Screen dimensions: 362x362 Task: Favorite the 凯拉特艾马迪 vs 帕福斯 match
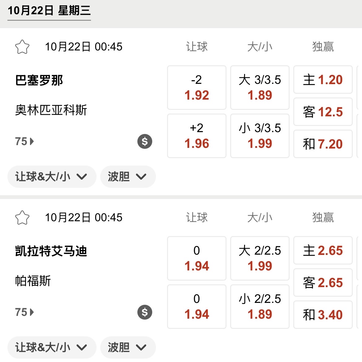click(22, 218)
